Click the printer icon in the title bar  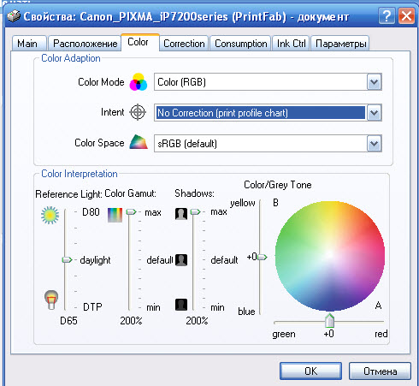[14, 16]
